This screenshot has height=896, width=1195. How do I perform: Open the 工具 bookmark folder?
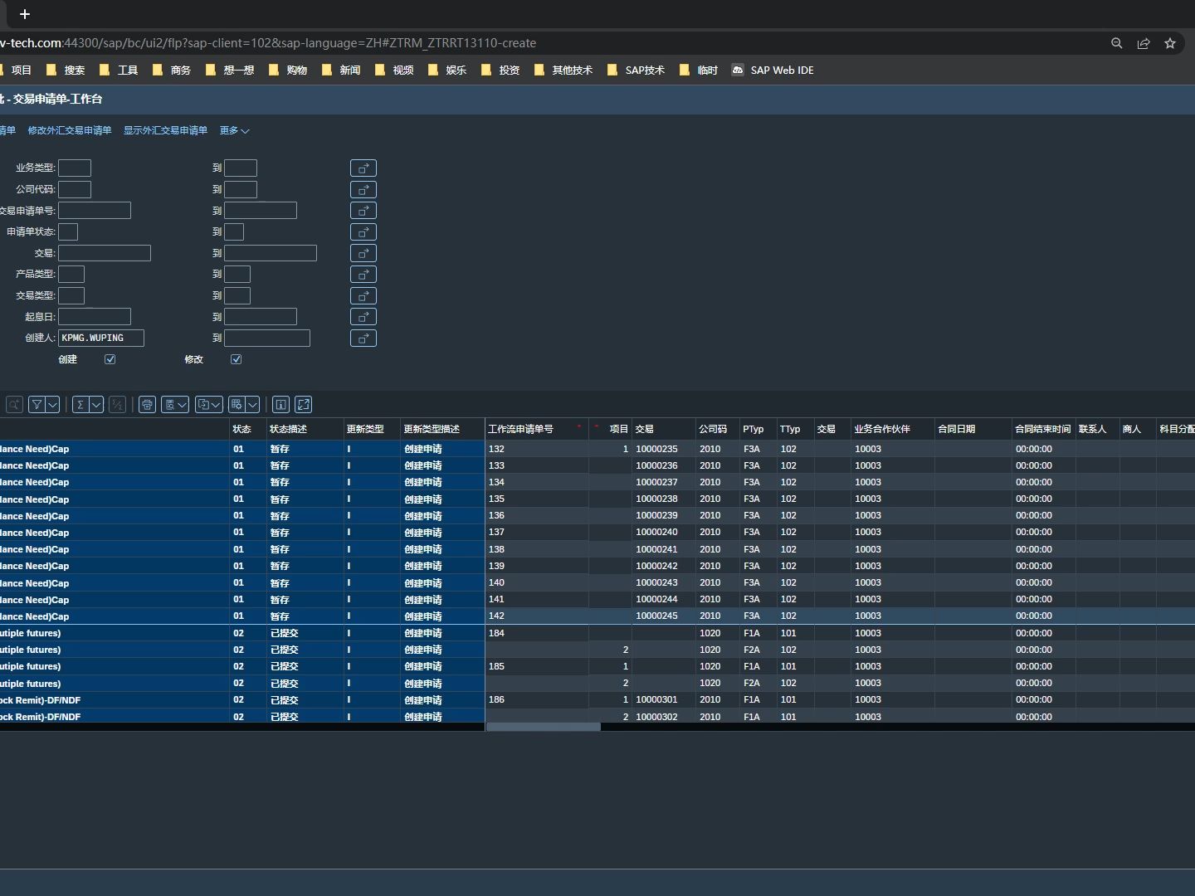click(119, 71)
